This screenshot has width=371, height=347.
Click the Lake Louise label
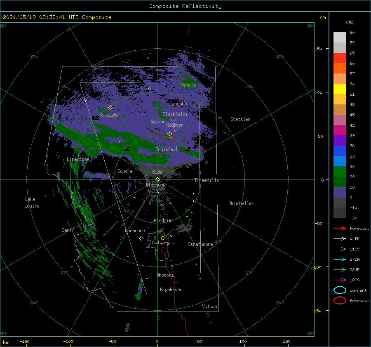pyautogui.click(x=32, y=203)
